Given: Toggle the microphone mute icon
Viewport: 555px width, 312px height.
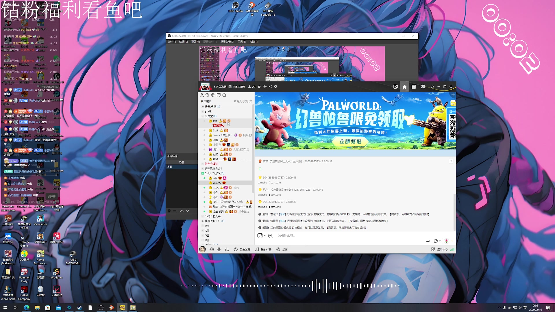Looking at the screenshot, I should (219, 249).
